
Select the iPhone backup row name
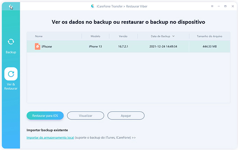(x=47, y=47)
